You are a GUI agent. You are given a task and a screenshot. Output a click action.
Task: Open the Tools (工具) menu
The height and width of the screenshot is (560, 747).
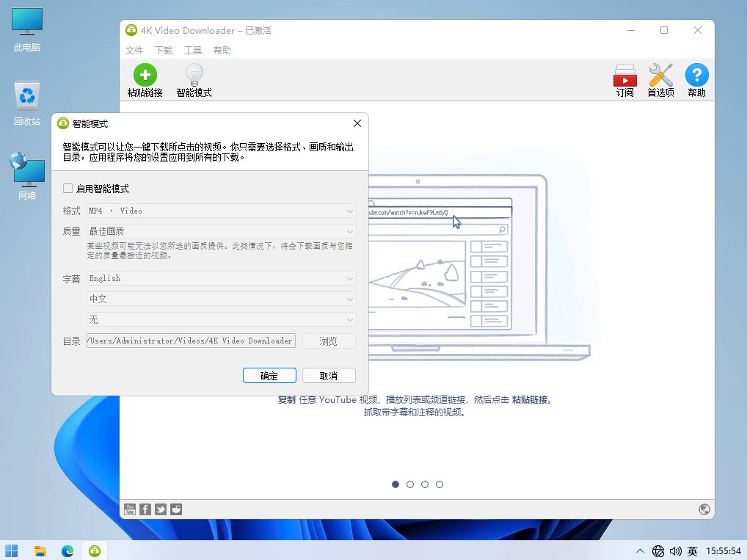click(x=193, y=50)
